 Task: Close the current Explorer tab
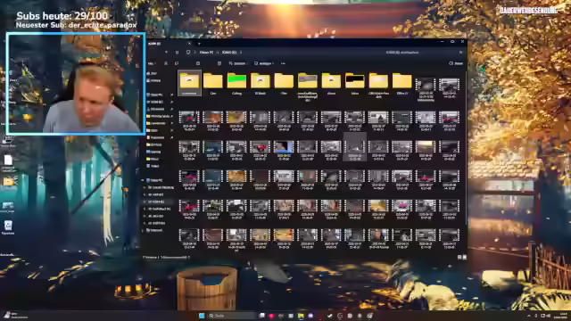point(189,44)
